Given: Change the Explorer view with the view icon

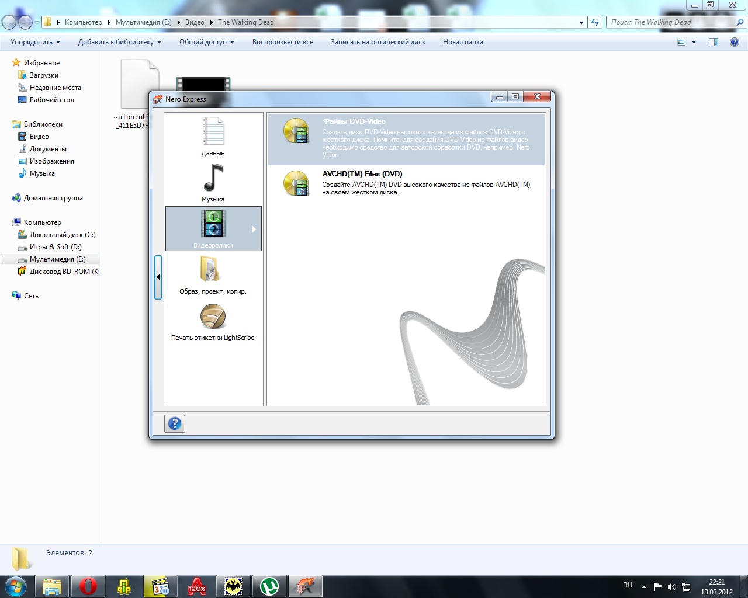Looking at the screenshot, I should tap(681, 42).
